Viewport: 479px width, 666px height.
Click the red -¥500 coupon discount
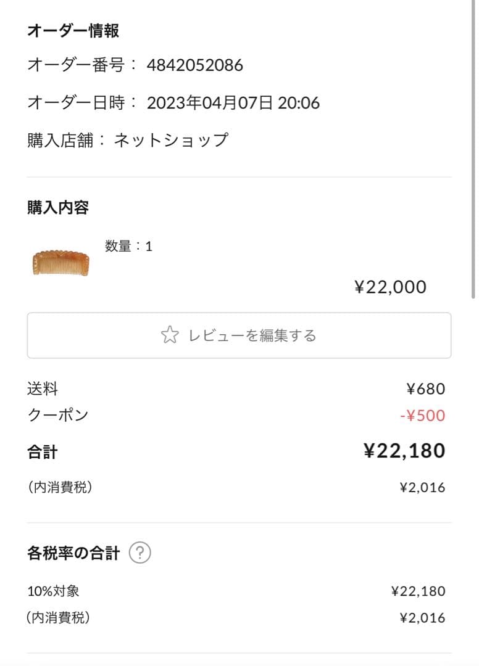(422, 416)
